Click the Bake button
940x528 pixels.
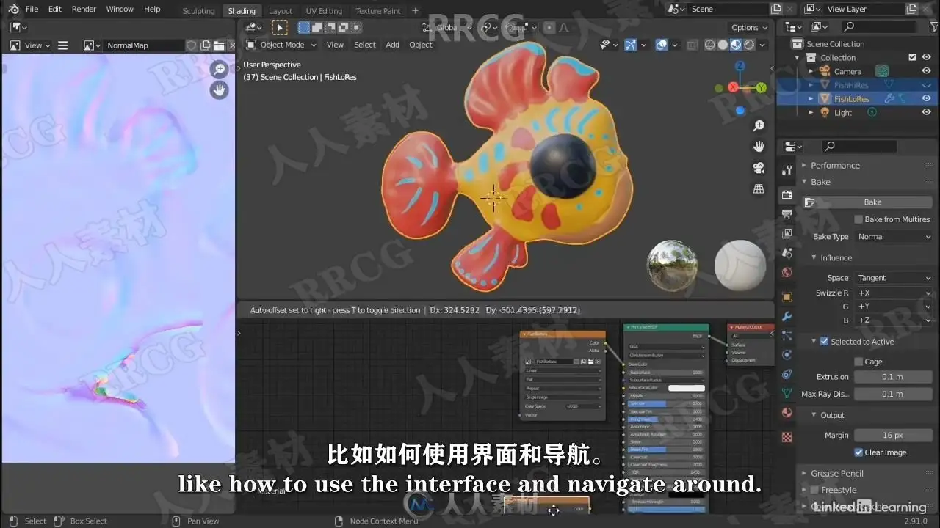[x=872, y=202]
